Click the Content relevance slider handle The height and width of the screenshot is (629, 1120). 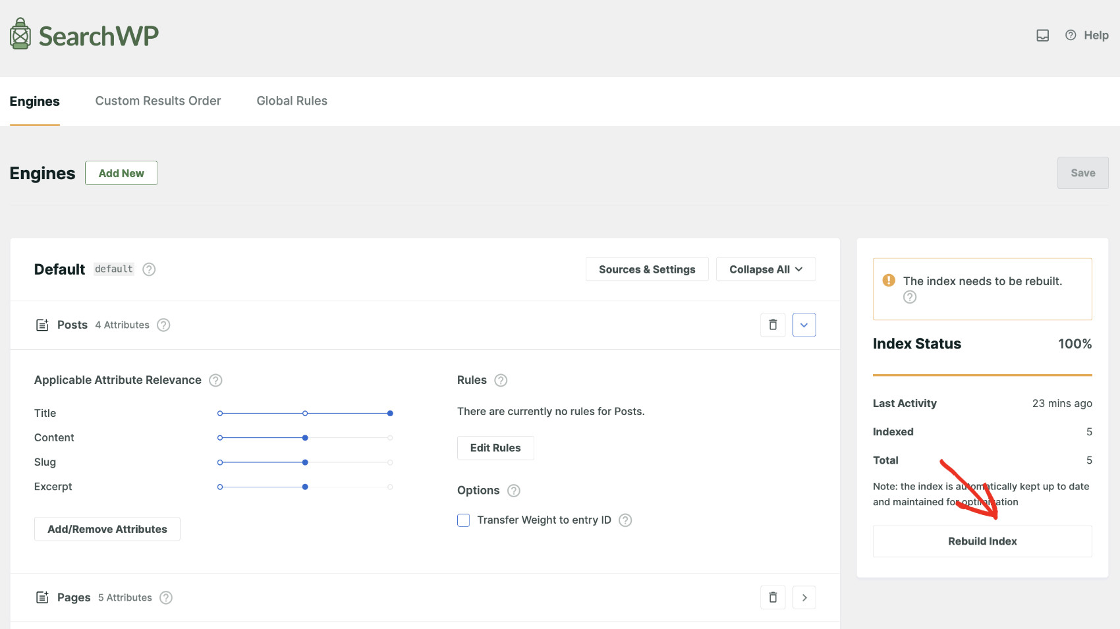tap(305, 438)
